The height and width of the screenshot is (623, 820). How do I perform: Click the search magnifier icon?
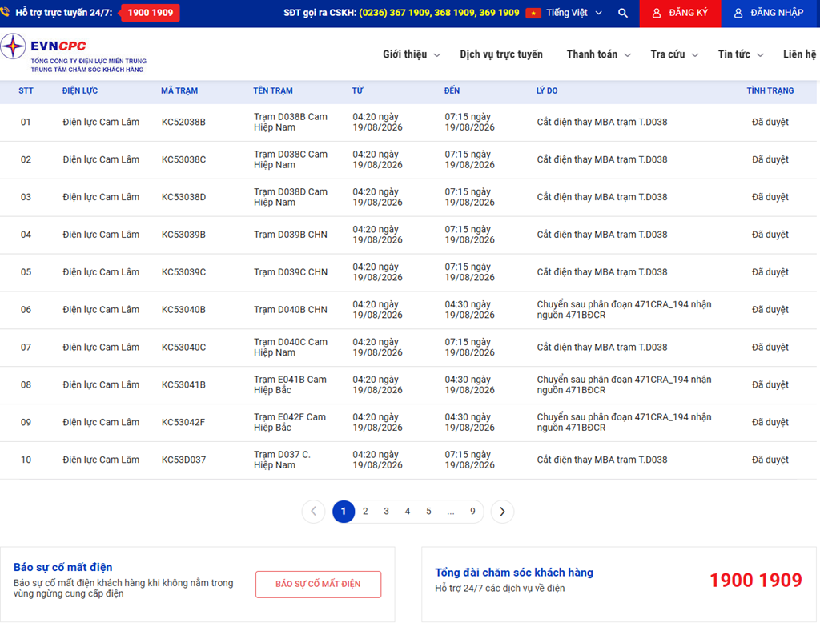[x=622, y=13]
